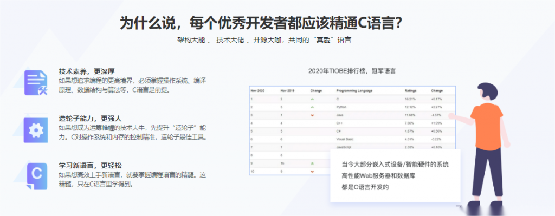This screenshot has width=555, height=216.
Task: Click the 11.68% rating value
Action: 410,115
